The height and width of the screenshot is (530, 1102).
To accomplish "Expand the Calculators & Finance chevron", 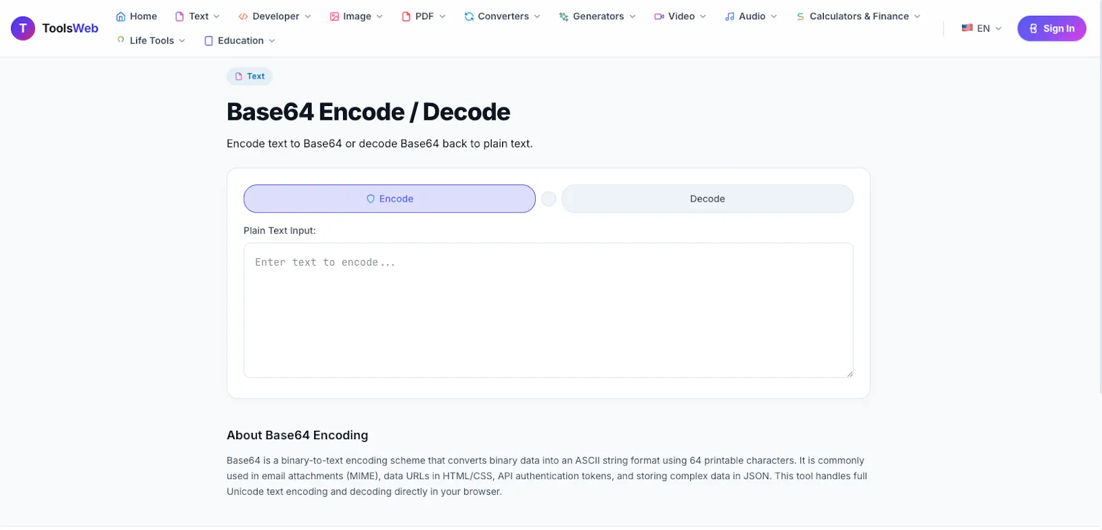I will [917, 17].
